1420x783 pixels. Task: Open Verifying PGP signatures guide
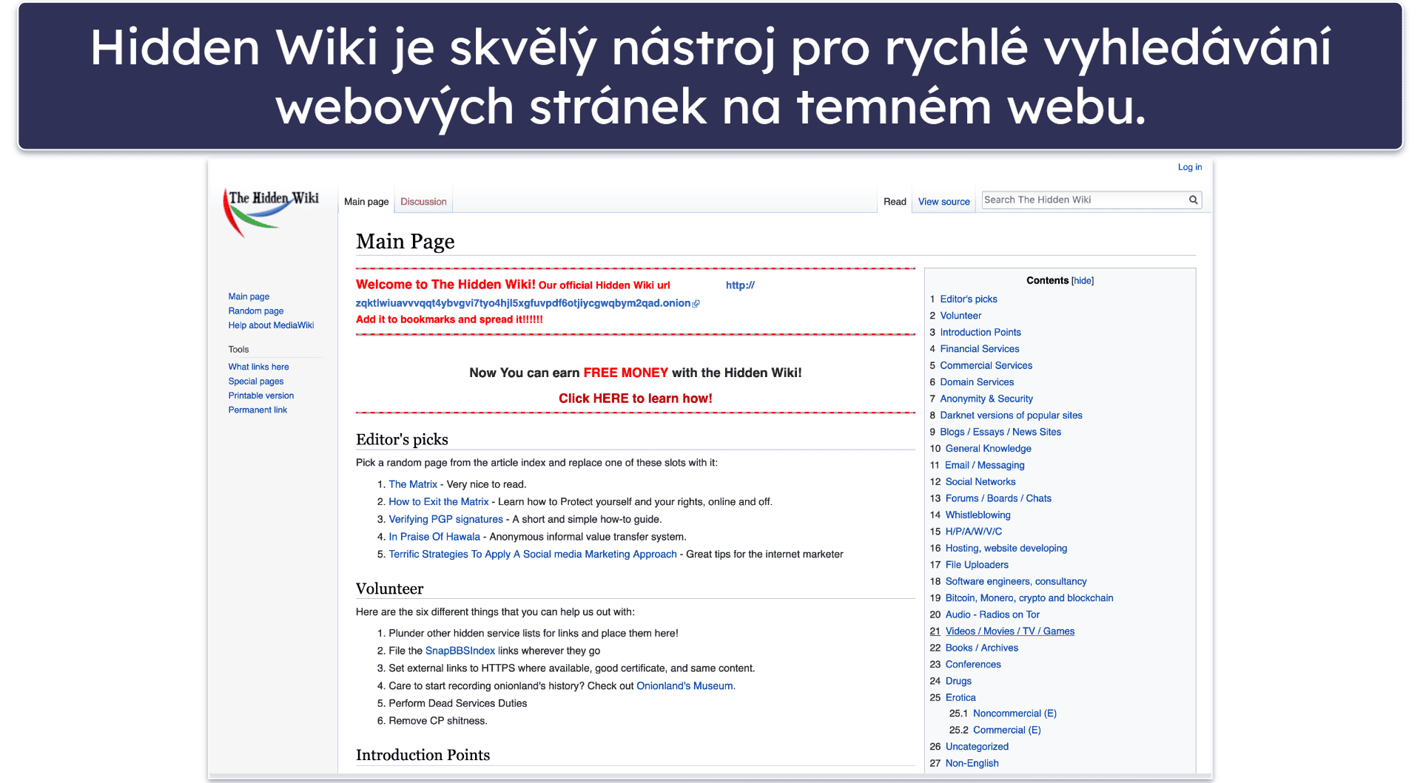pos(446,520)
